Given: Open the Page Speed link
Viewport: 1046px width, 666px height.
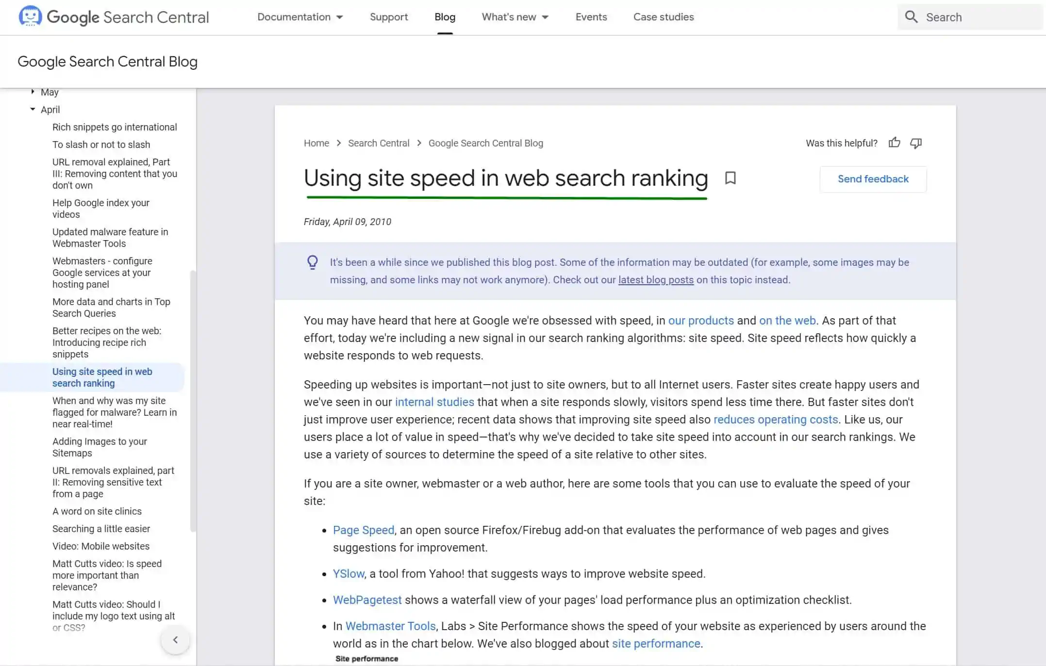Looking at the screenshot, I should 364,530.
